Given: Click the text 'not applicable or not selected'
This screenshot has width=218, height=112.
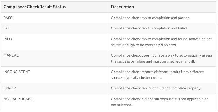Looking at the screenshot, I should tap(159, 102).
